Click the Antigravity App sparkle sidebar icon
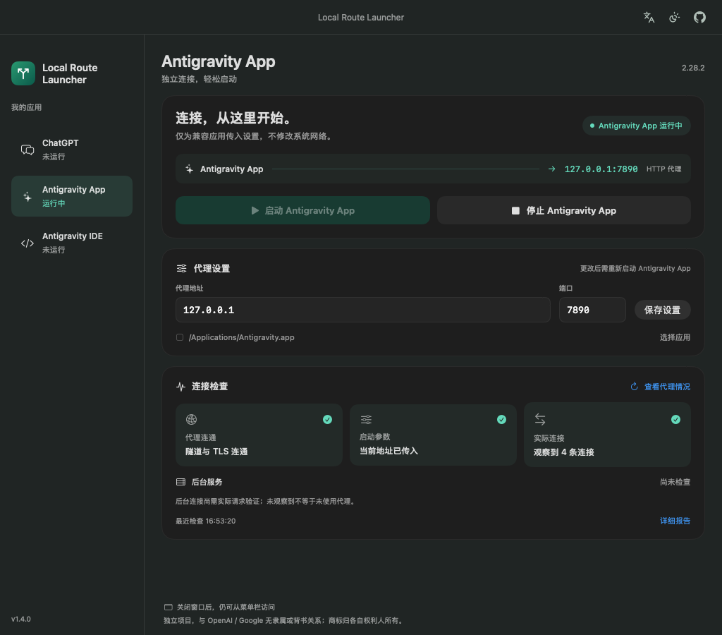This screenshot has height=635, width=722. pos(27,197)
